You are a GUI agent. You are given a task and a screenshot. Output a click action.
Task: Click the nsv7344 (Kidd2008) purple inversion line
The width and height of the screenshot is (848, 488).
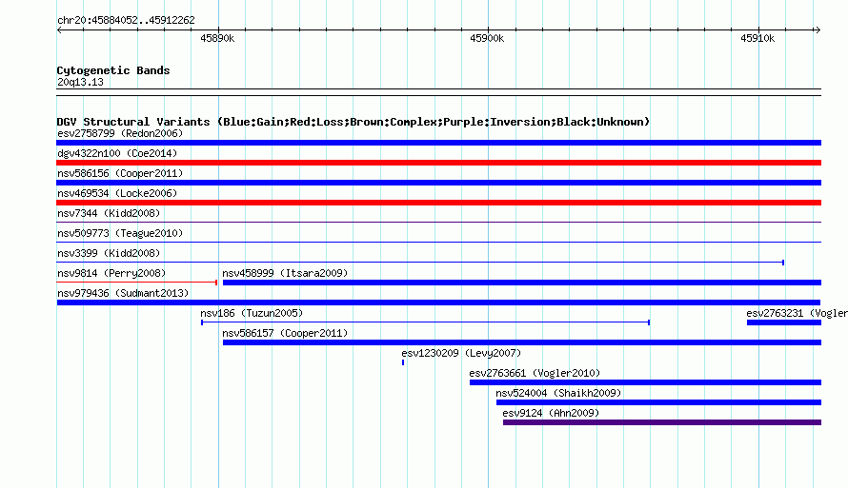pos(438,222)
